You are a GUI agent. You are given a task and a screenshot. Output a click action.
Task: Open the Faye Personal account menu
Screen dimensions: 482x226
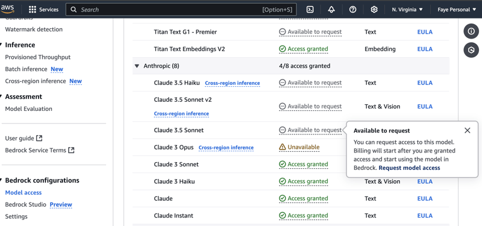pos(458,10)
